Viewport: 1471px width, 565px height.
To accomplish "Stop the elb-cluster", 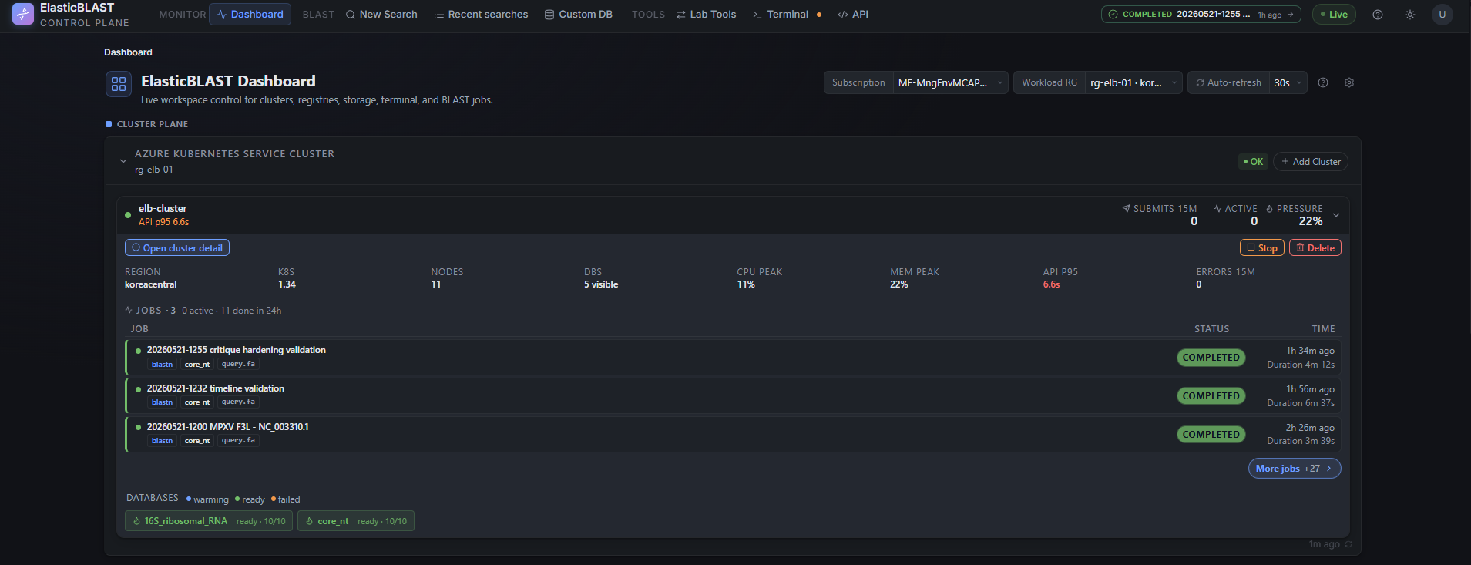I will click(x=1262, y=247).
